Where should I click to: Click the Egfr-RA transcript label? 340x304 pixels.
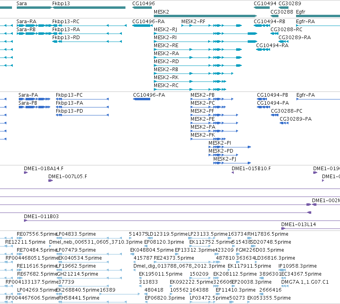[305, 22]
